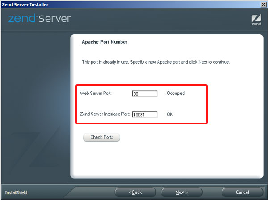Click the "This port is already in use" message

[x=156, y=62]
